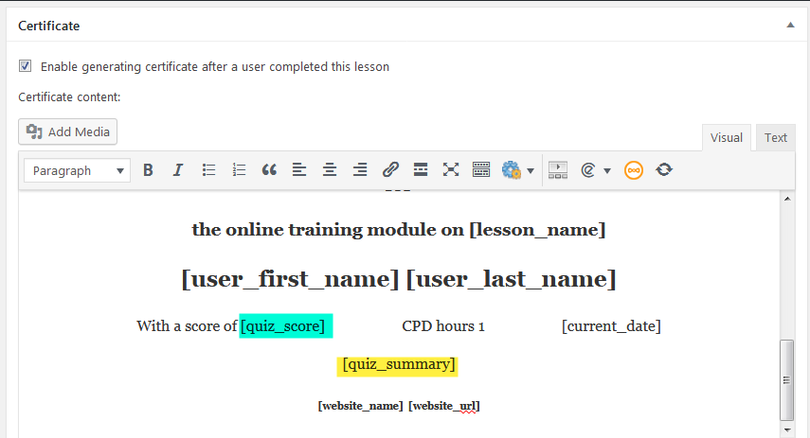
Task: Open the Paragraph format dropdown
Action: [77, 170]
